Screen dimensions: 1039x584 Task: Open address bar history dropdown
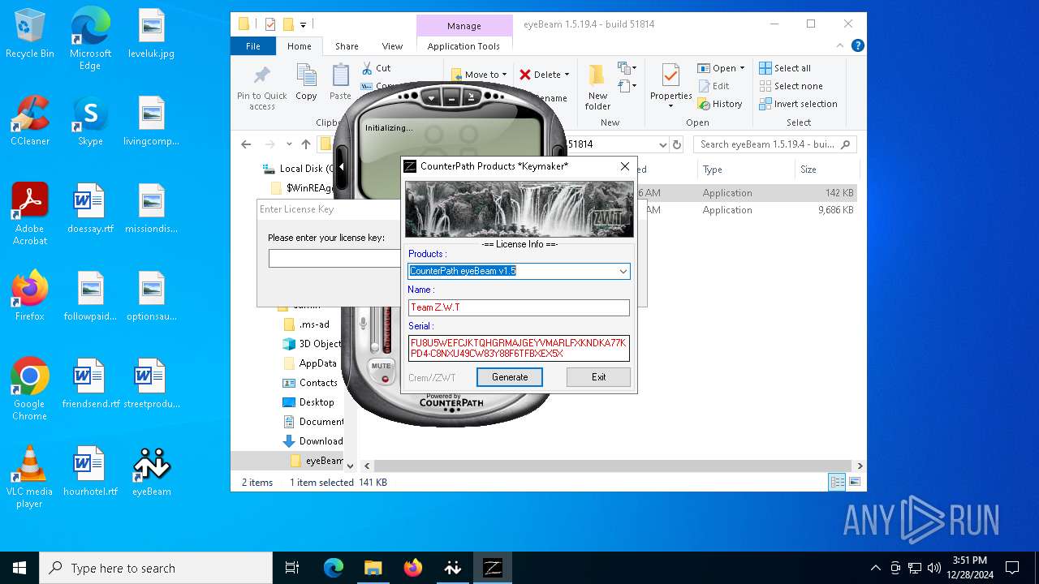pyautogui.click(x=662, y=144)
